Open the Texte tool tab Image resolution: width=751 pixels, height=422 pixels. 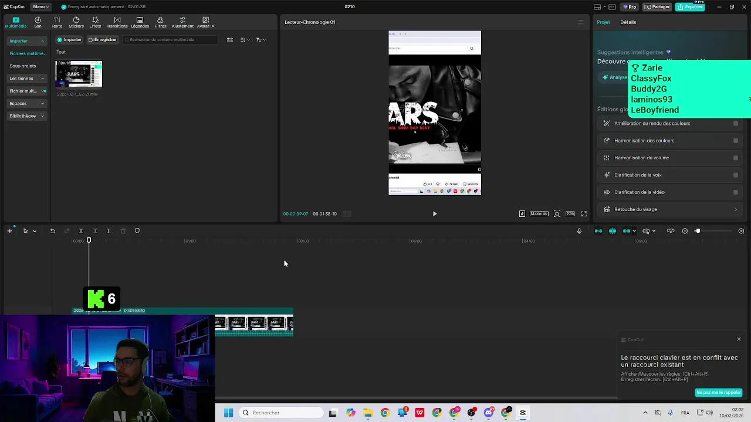click(x=57, y=22)
